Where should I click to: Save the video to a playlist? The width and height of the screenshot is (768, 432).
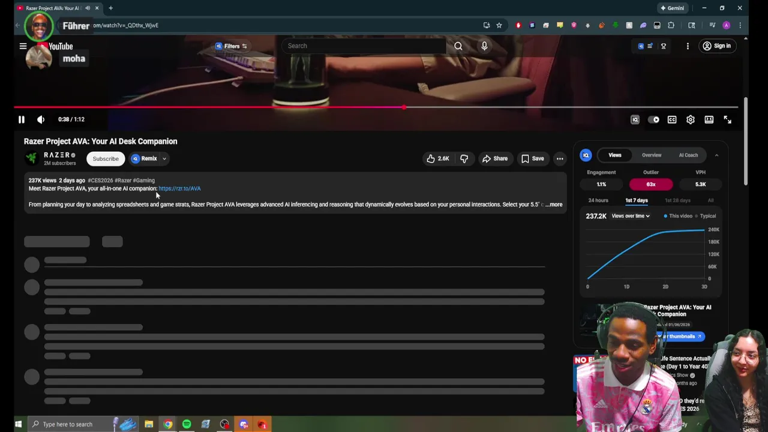[532, 158]
